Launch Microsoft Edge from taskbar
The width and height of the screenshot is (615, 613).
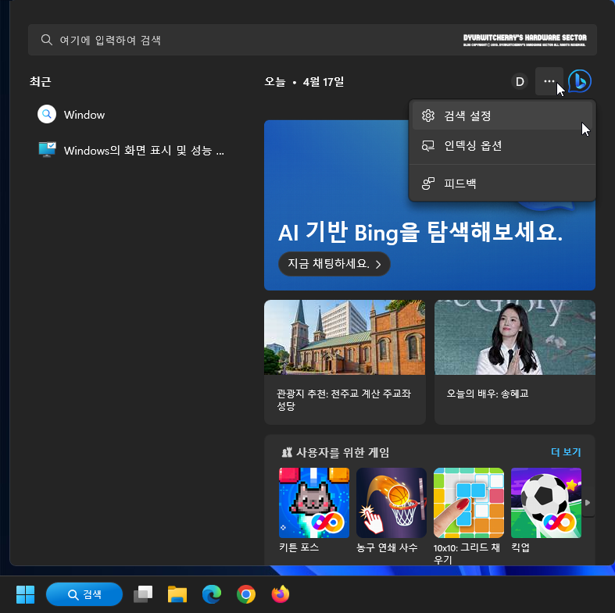pyautogui.click(x=212, y=594)
